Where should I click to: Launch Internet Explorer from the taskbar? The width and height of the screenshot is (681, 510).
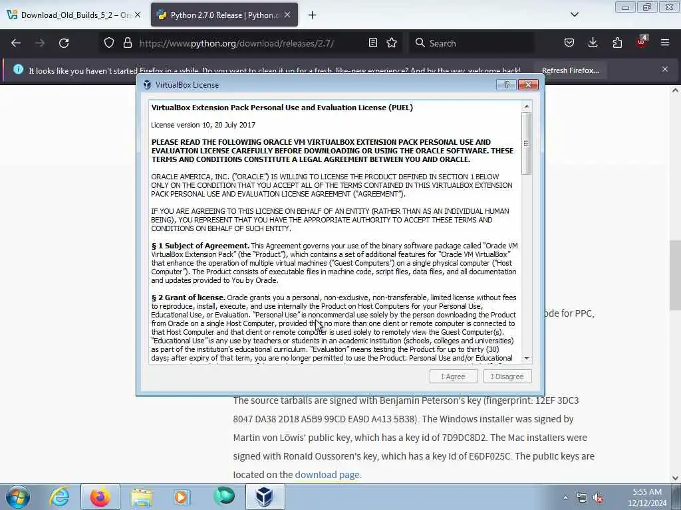tap(59, 497)
